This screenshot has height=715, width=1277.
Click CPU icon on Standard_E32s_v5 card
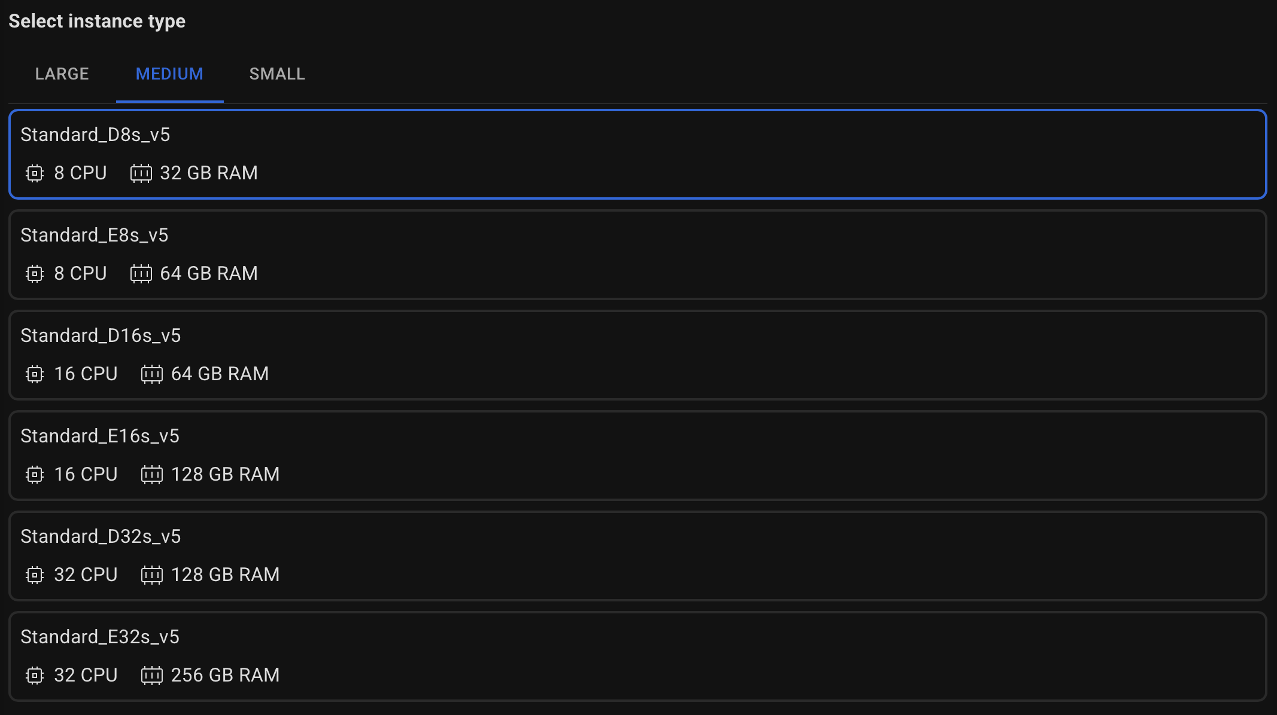pyautogui.click(x=35, y=676)
